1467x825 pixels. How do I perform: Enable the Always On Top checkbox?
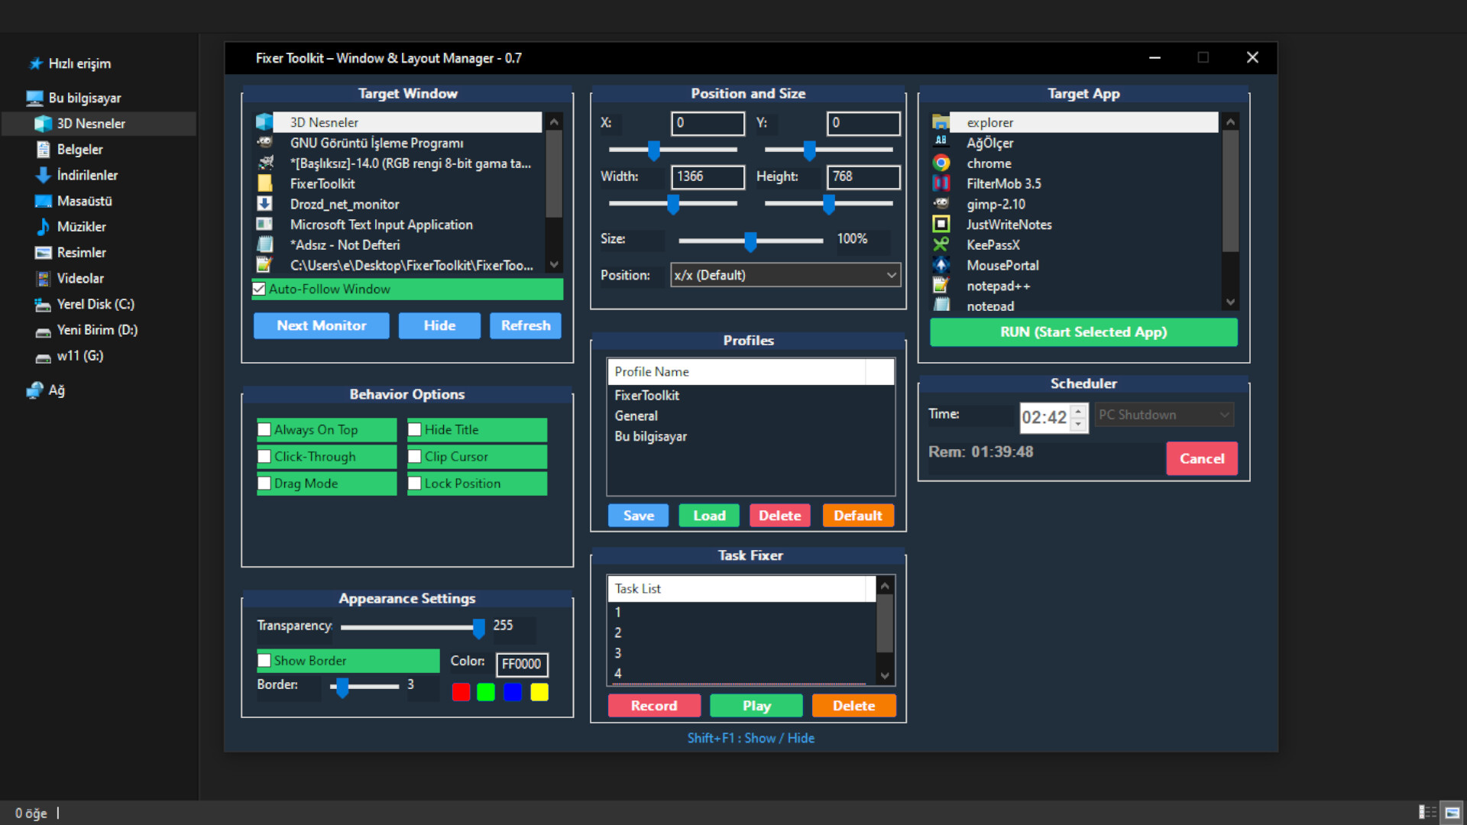pyautogui.click(x=264, y=429)
